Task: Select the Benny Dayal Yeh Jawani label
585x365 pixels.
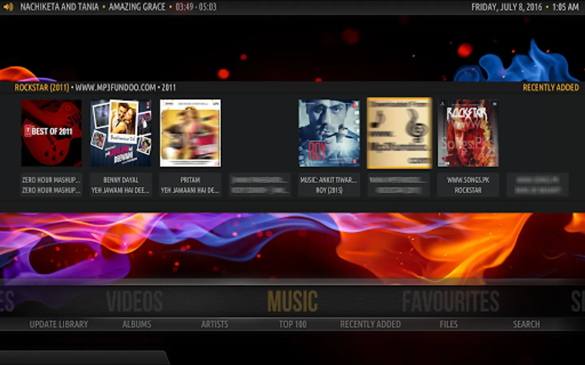Action: pos(121,185)
